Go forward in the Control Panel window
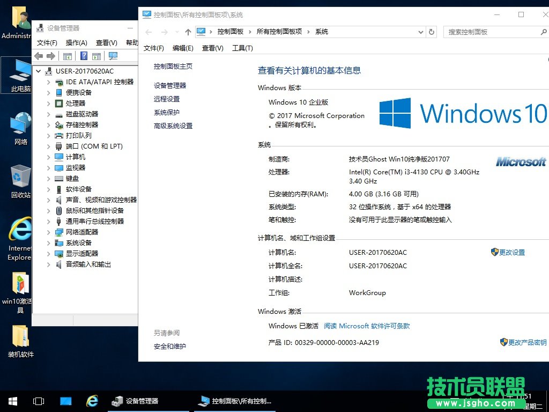549x412 pixels. [164, 32]
